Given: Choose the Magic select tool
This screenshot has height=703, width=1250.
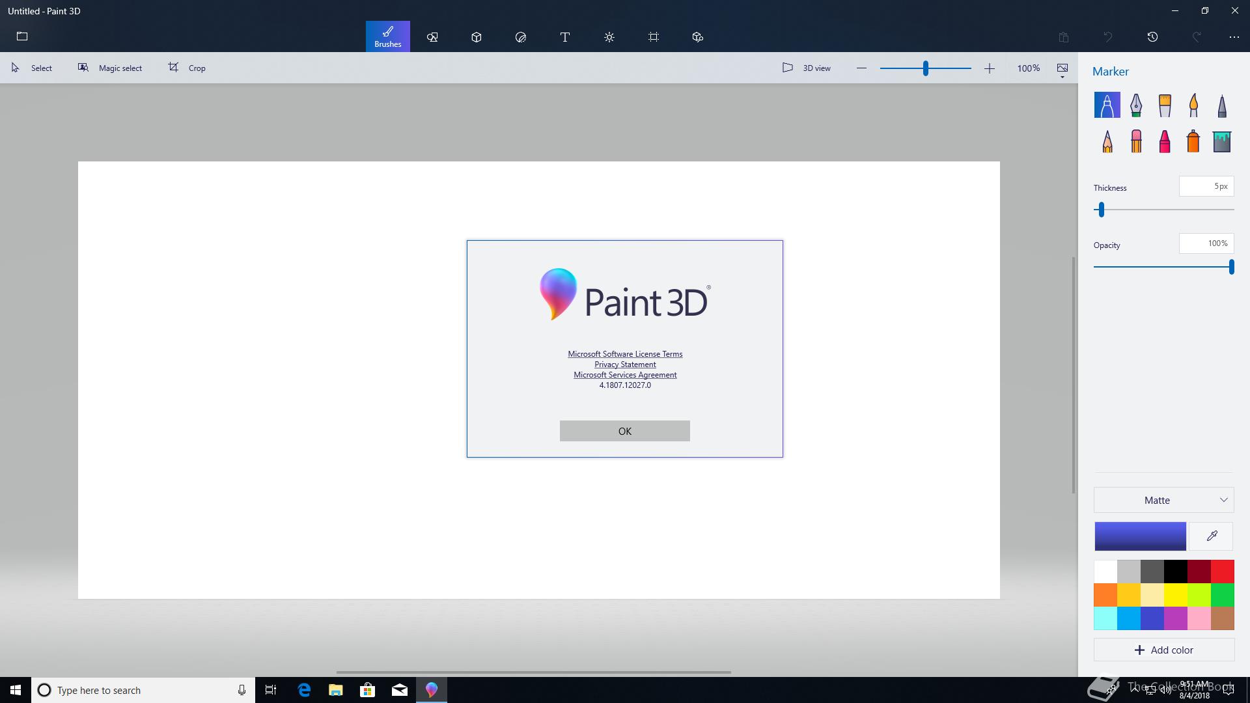Looking at the screenshot, I should coord(110,68).
